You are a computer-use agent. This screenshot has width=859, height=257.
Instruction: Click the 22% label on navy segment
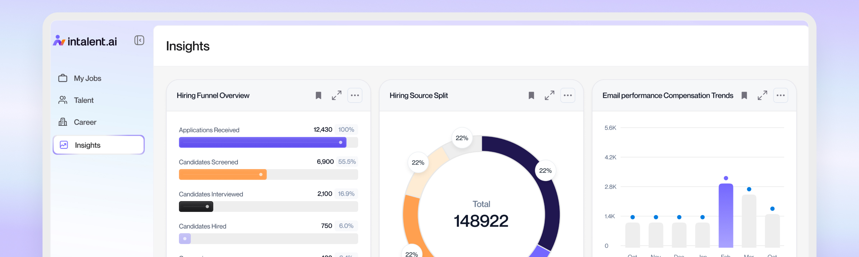[545, 171]
